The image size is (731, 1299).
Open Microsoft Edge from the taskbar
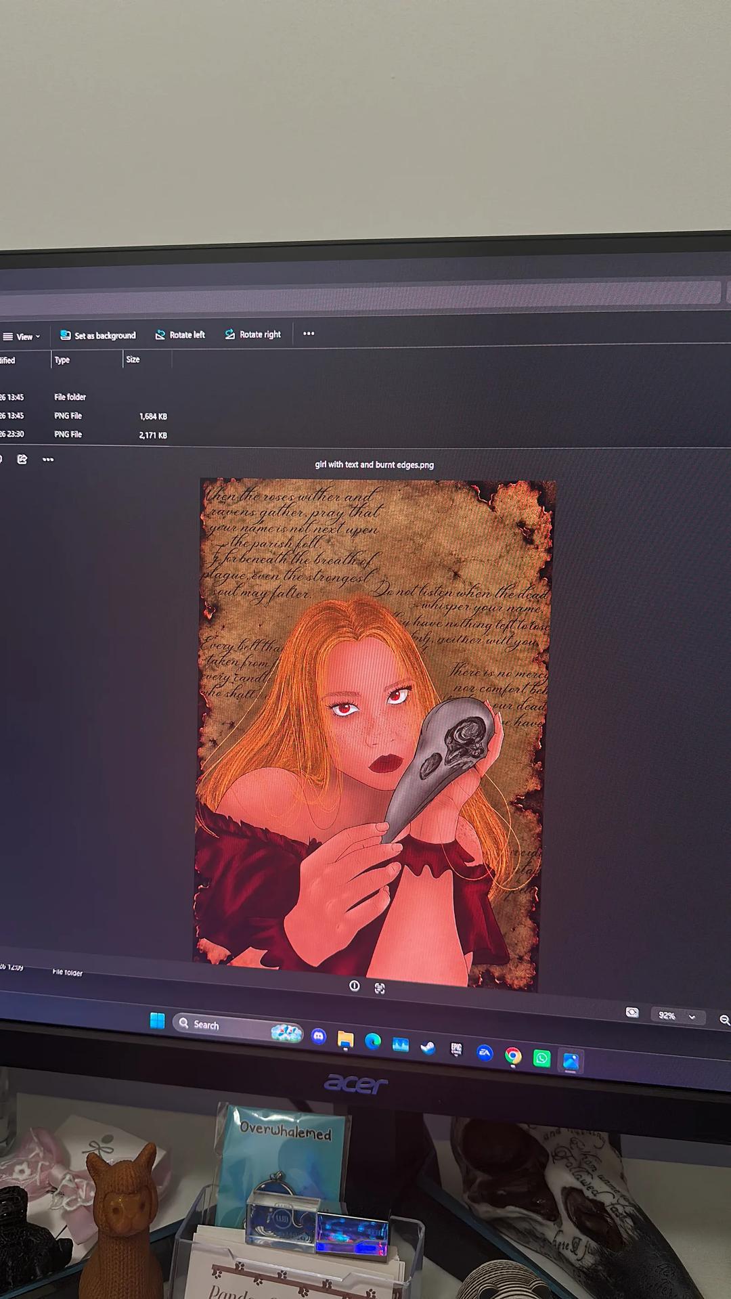pyautogui.click(x=373, y=1042)
